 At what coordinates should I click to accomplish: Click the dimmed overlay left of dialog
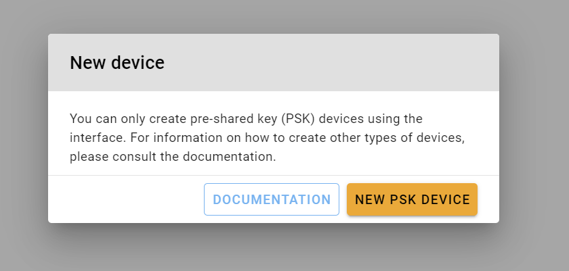pyautogui.click(x=23, y=135)
